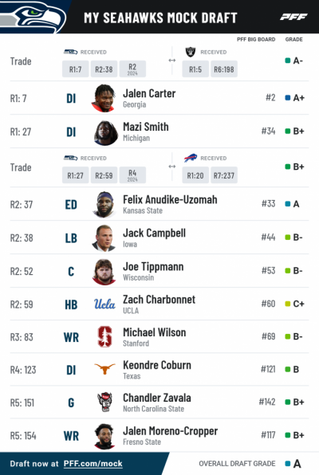This screenshot has height=475, width=319.
Task: Select the R6:198 pick chip
Action: click(224, 69)
